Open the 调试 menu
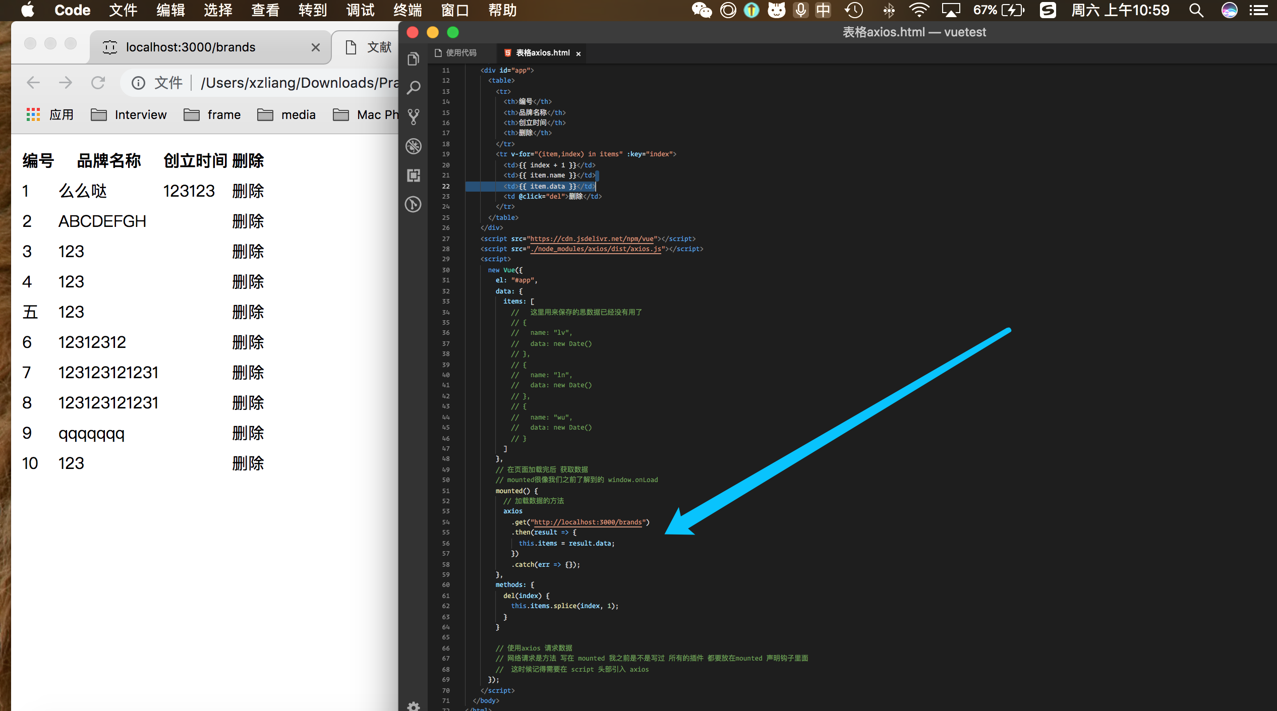 click(360, 10)
